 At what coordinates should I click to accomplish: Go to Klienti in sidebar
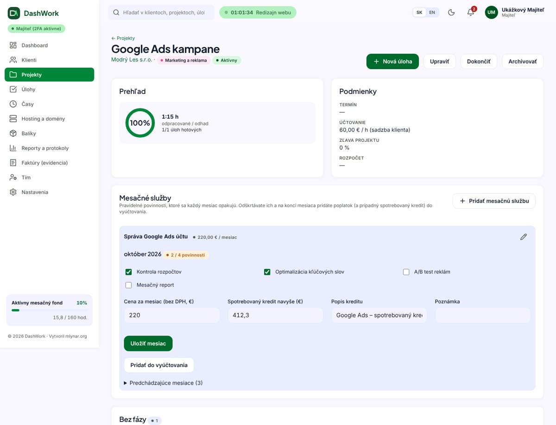(x=49, y=60)
